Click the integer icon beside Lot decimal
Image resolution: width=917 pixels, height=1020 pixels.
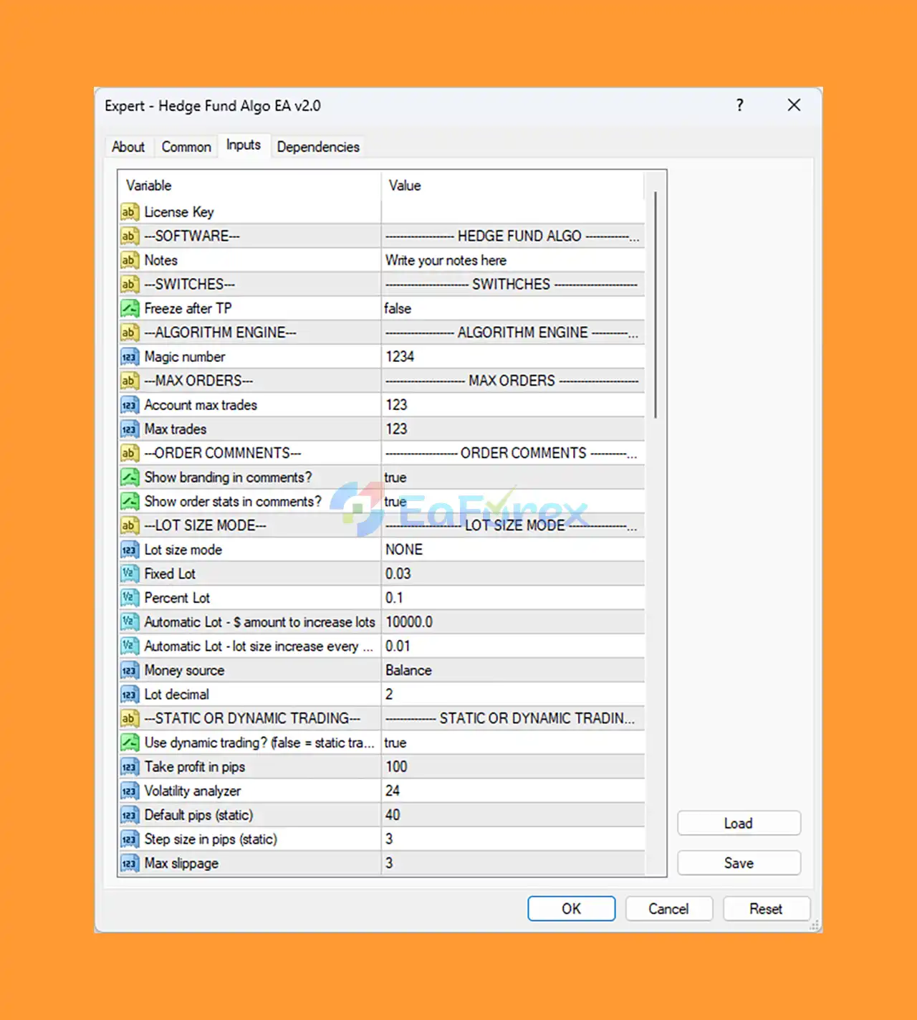(x=129, y=695)
